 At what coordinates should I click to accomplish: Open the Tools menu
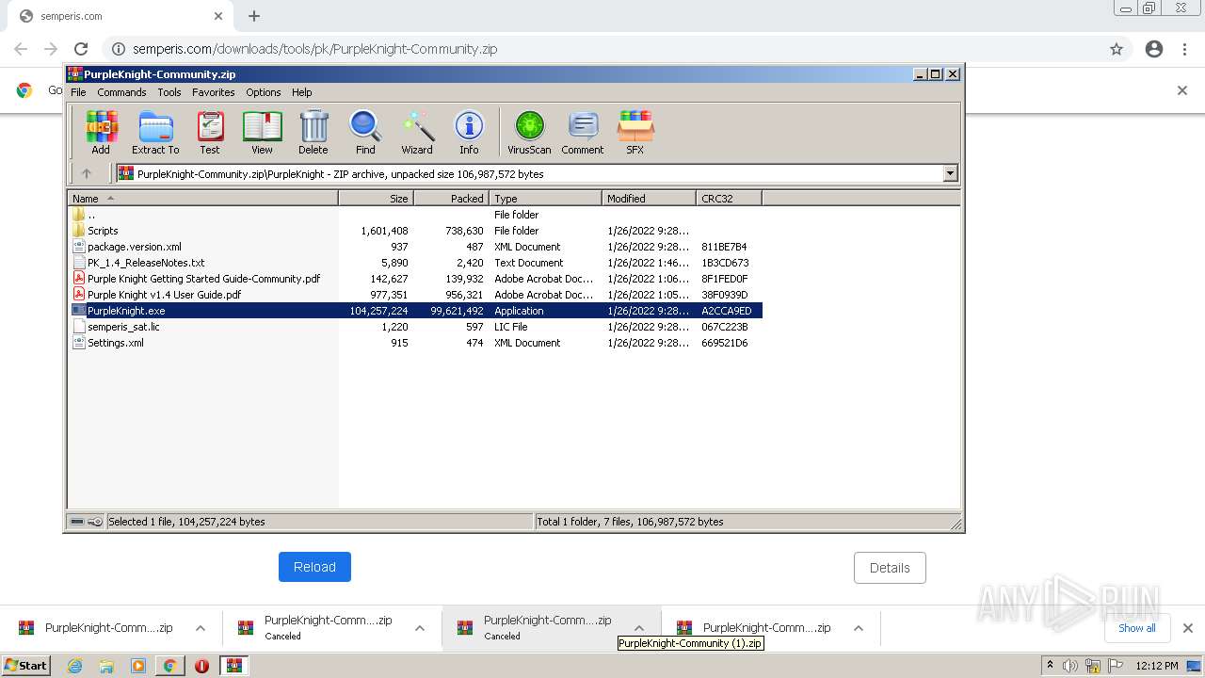pyautogui.click(x=169, y=92)
